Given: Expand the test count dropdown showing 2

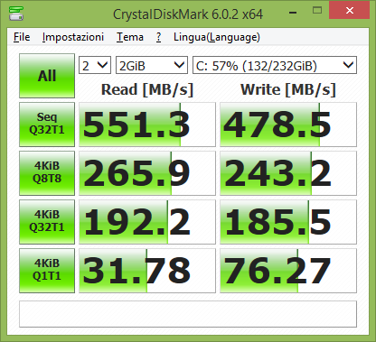Looking at the screenshot, I should click(95, 65).
